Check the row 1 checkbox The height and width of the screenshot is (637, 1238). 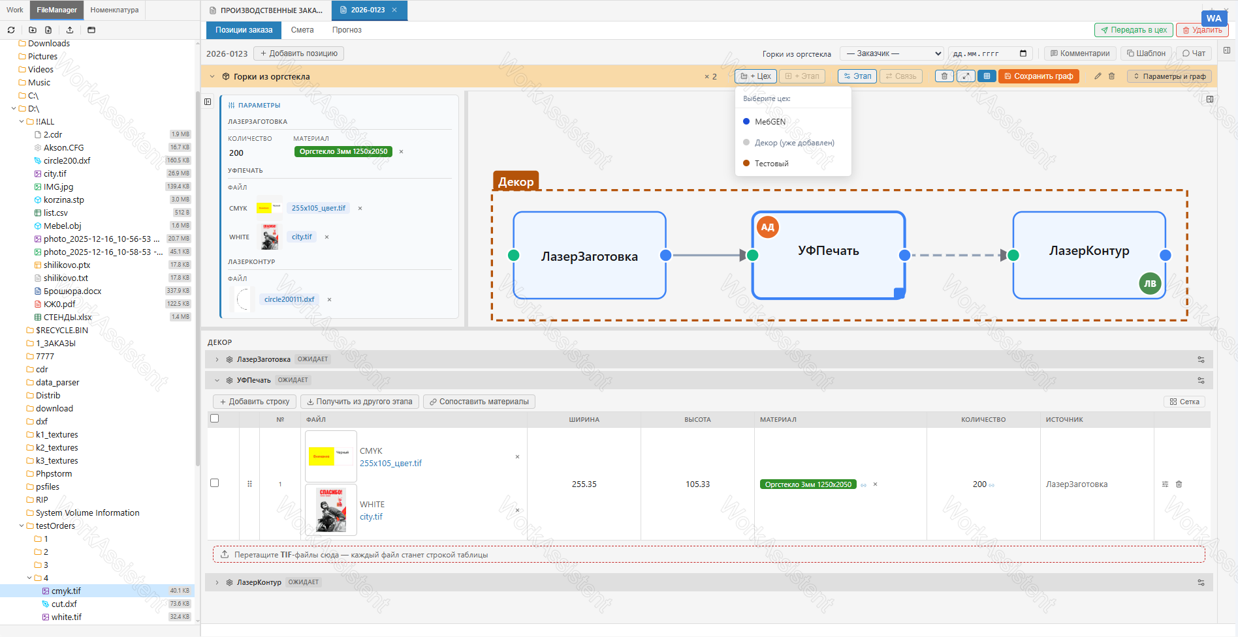[214, 483]
